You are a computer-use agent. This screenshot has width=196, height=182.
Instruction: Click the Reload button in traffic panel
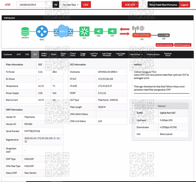point(162,106)
